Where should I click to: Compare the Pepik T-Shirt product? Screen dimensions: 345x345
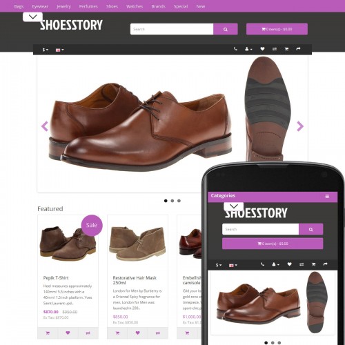click(x=88, y=333)
